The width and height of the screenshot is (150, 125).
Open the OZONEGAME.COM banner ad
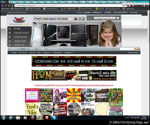click(x=74, y=61)
